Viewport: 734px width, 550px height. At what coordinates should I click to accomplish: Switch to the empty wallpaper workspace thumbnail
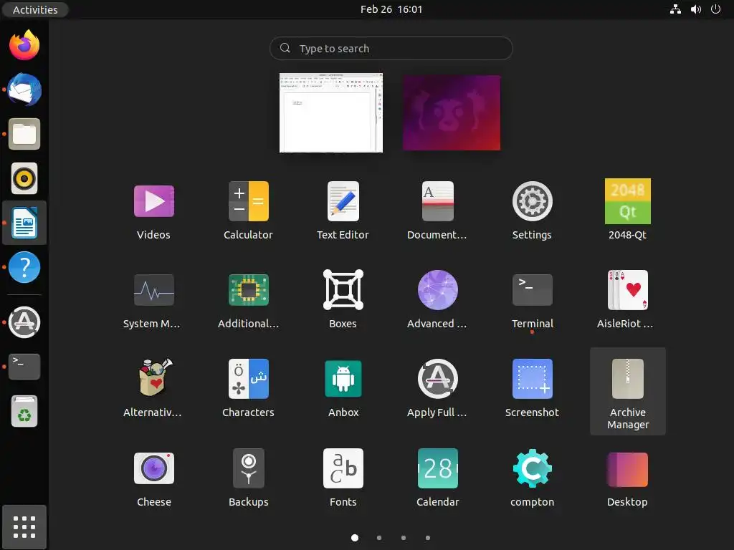[452, 112]
